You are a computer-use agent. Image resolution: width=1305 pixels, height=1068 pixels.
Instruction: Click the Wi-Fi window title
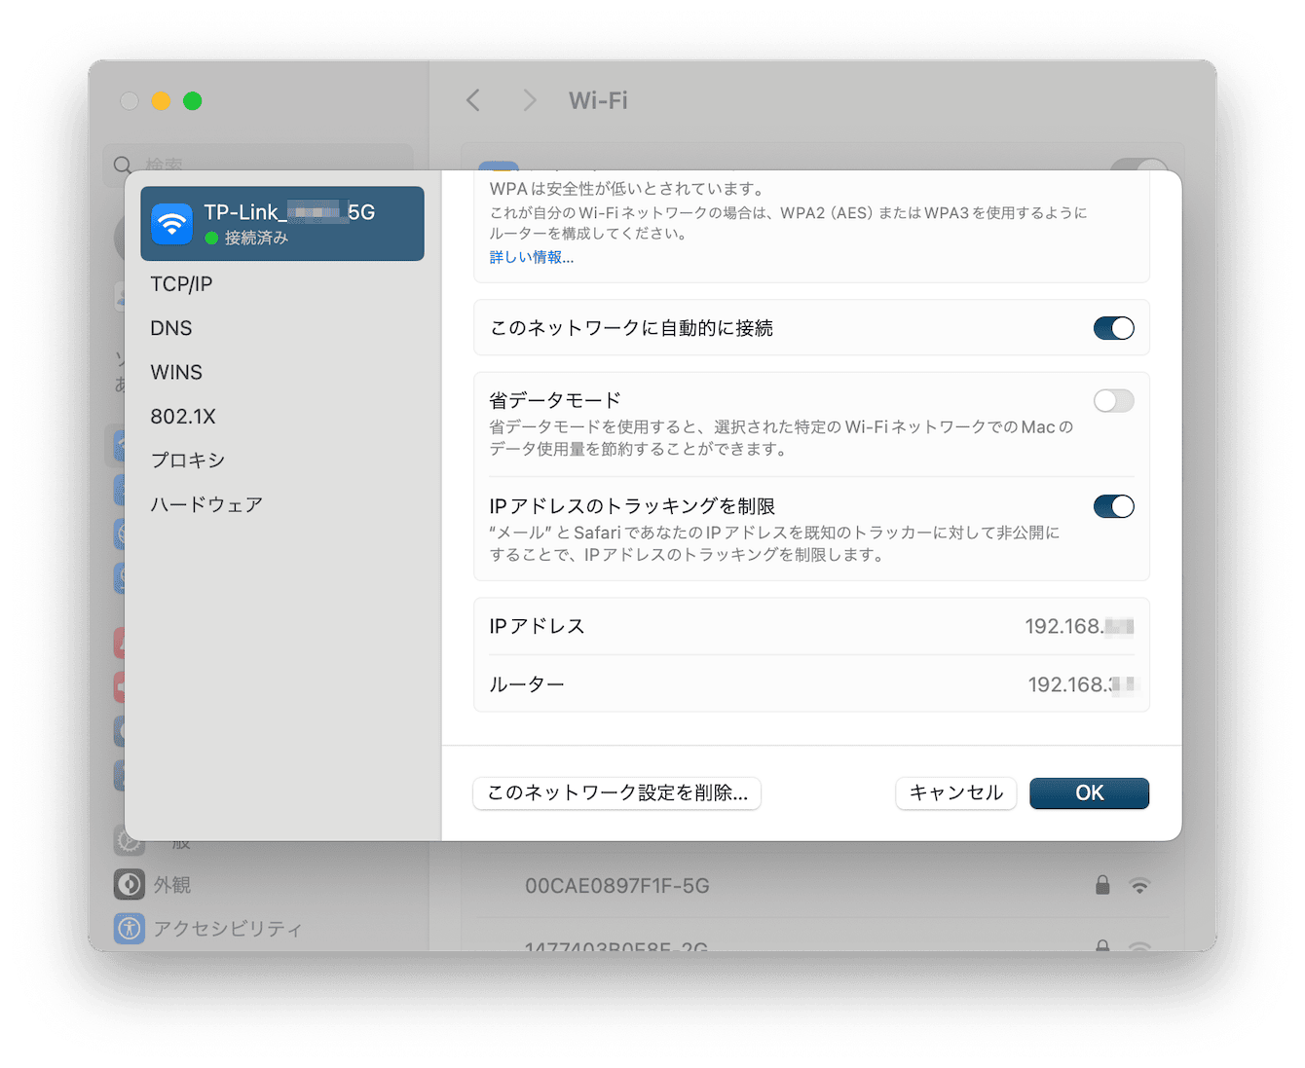tap(598, 100)
